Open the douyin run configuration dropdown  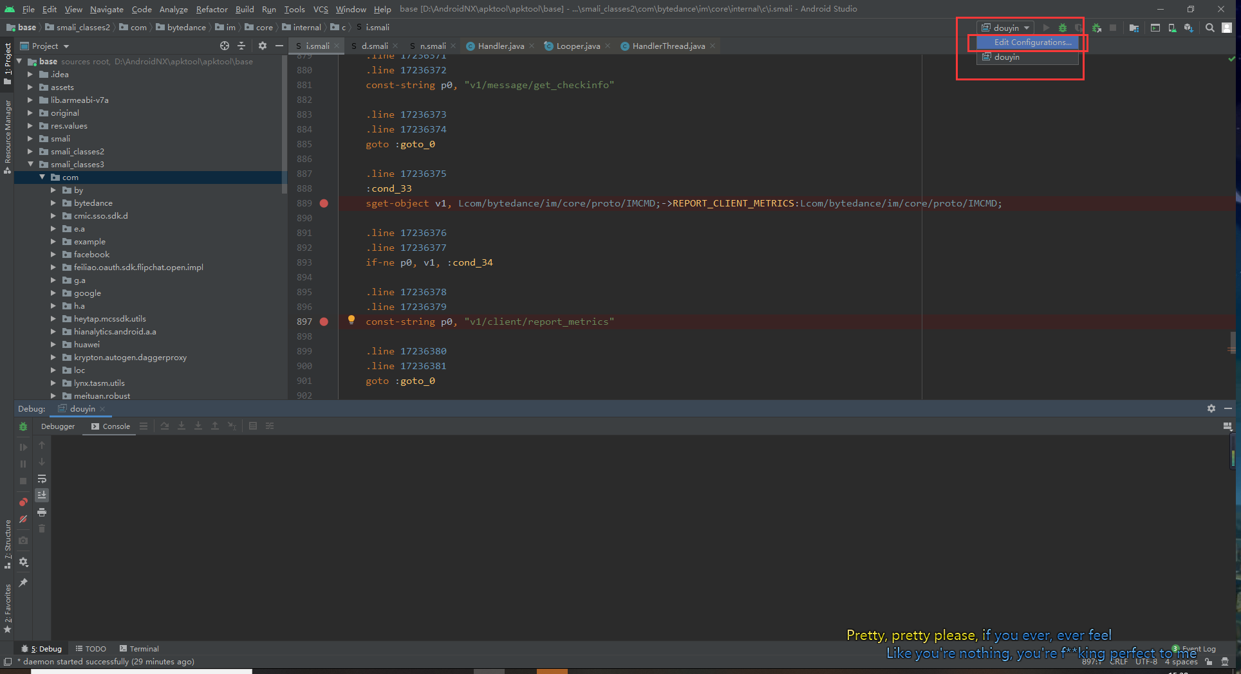(x=1006, y=28)
